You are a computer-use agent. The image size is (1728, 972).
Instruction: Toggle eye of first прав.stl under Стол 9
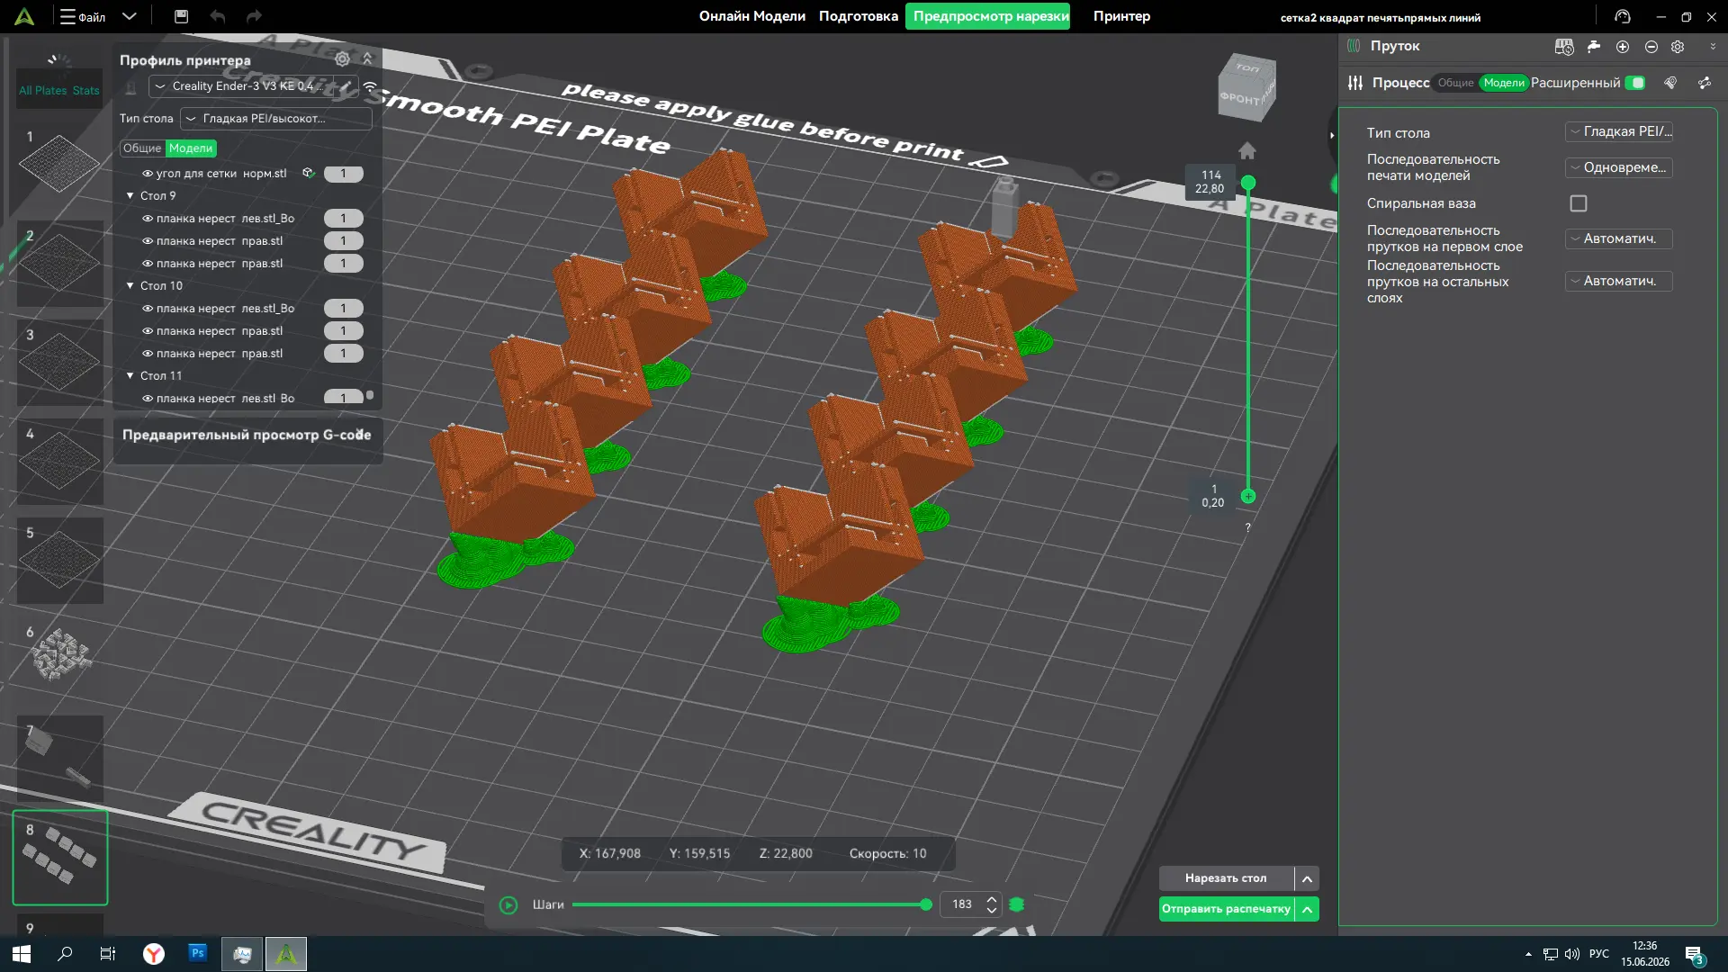148,241
